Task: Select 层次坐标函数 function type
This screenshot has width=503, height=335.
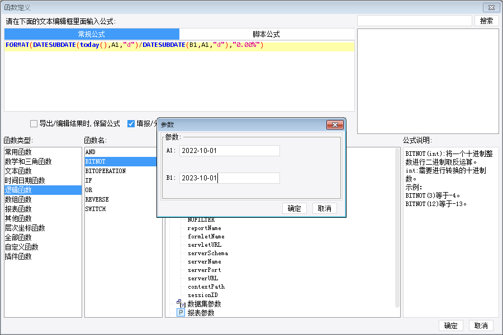Action: (42, 228)
